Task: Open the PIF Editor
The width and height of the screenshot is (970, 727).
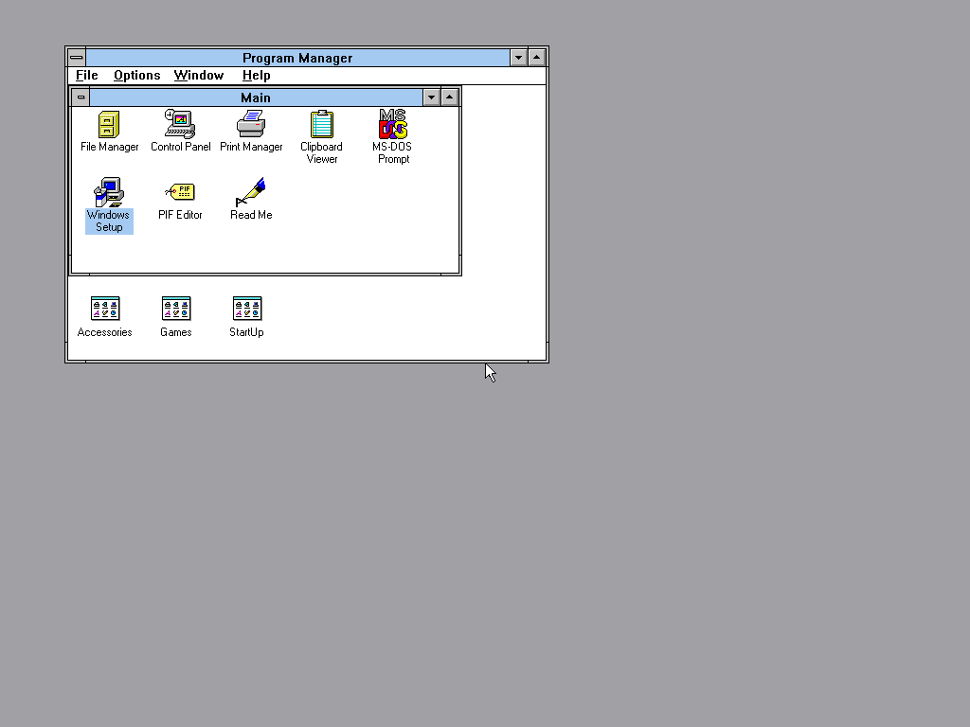Action: tap(180, 192)
